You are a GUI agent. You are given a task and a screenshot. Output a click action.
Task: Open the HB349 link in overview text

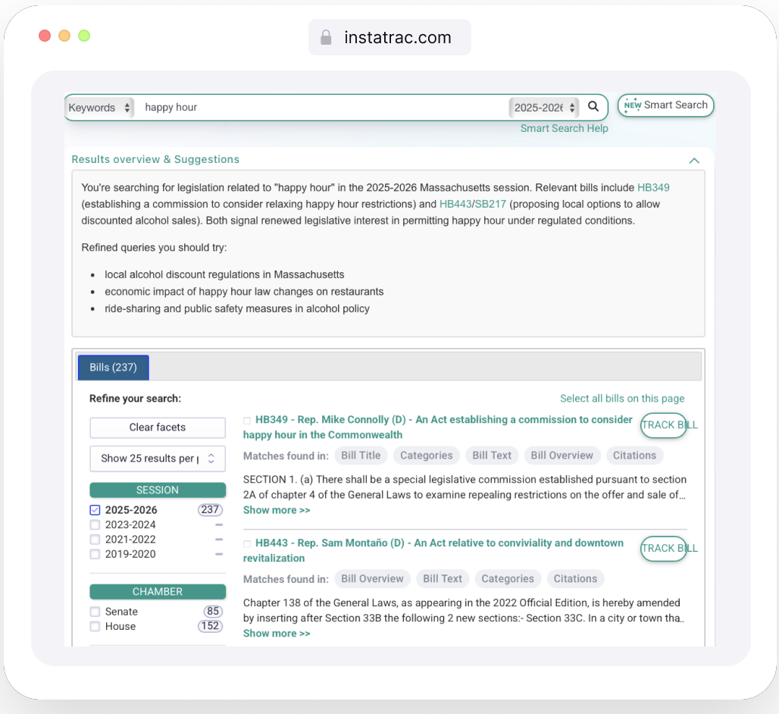653,187
